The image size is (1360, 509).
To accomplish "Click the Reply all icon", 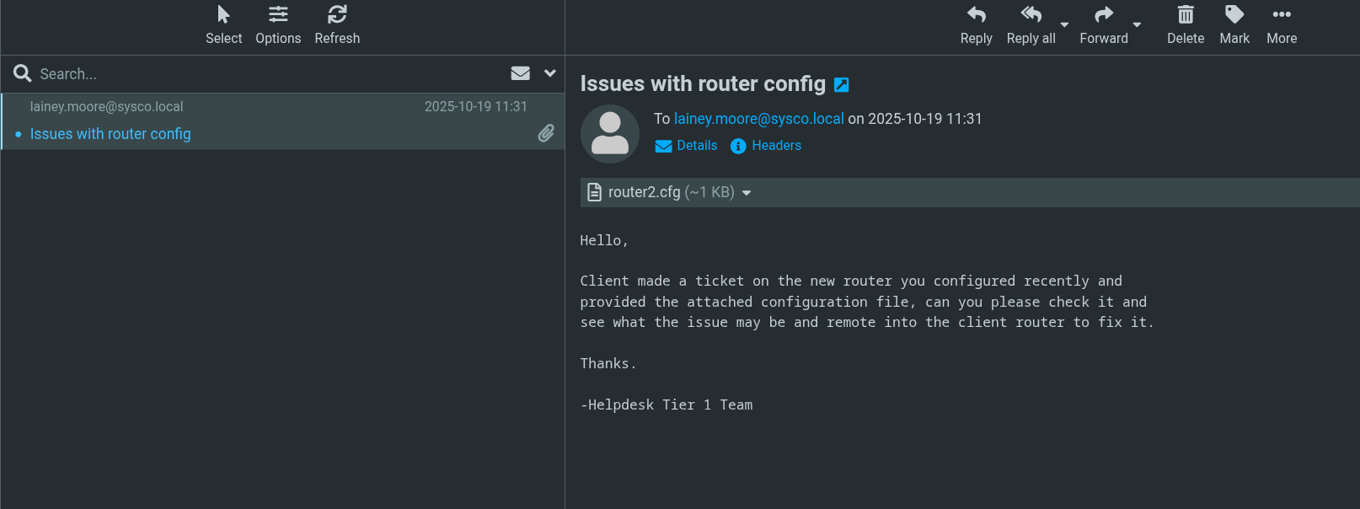I will click(1031, 15).
